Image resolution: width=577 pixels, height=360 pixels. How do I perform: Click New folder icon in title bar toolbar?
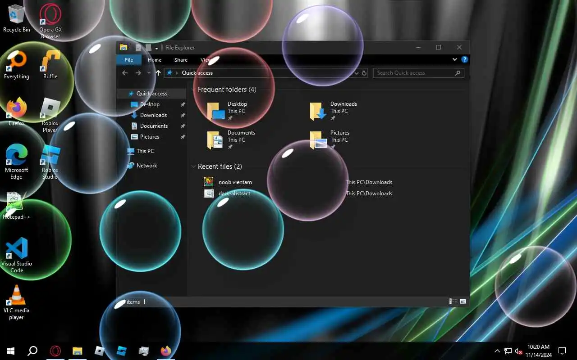click(x=148, y=48)
